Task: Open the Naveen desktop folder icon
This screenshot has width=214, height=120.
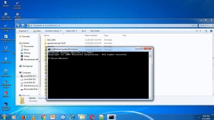Action: click(x=6, y=4)
